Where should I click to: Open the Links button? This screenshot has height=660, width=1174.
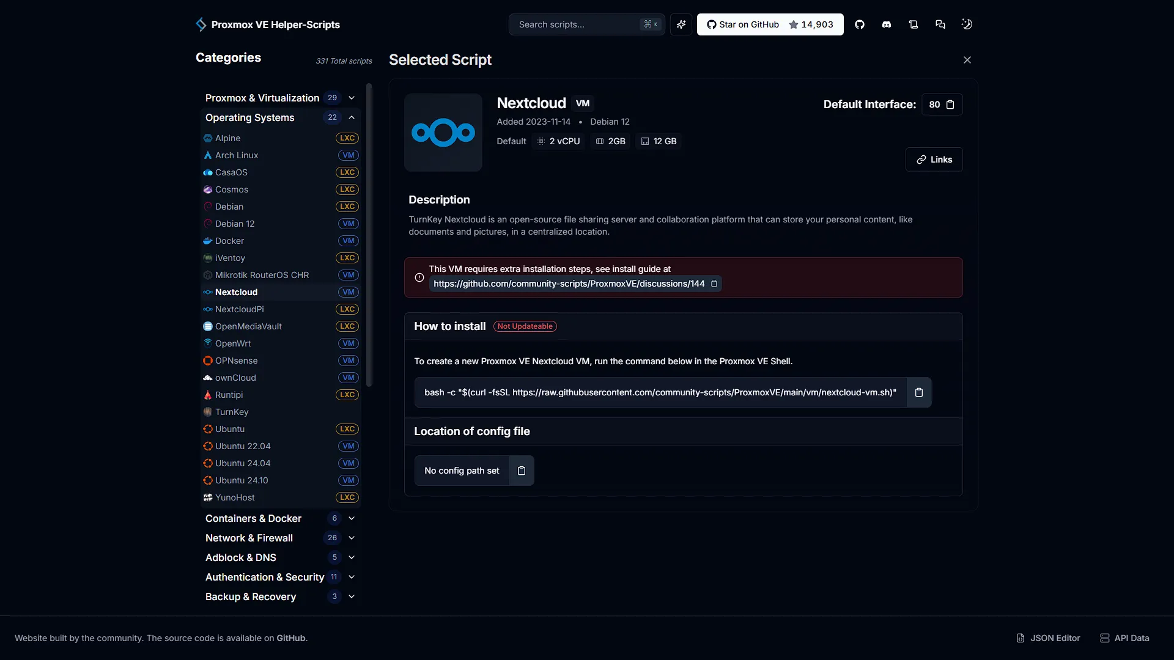934,159
